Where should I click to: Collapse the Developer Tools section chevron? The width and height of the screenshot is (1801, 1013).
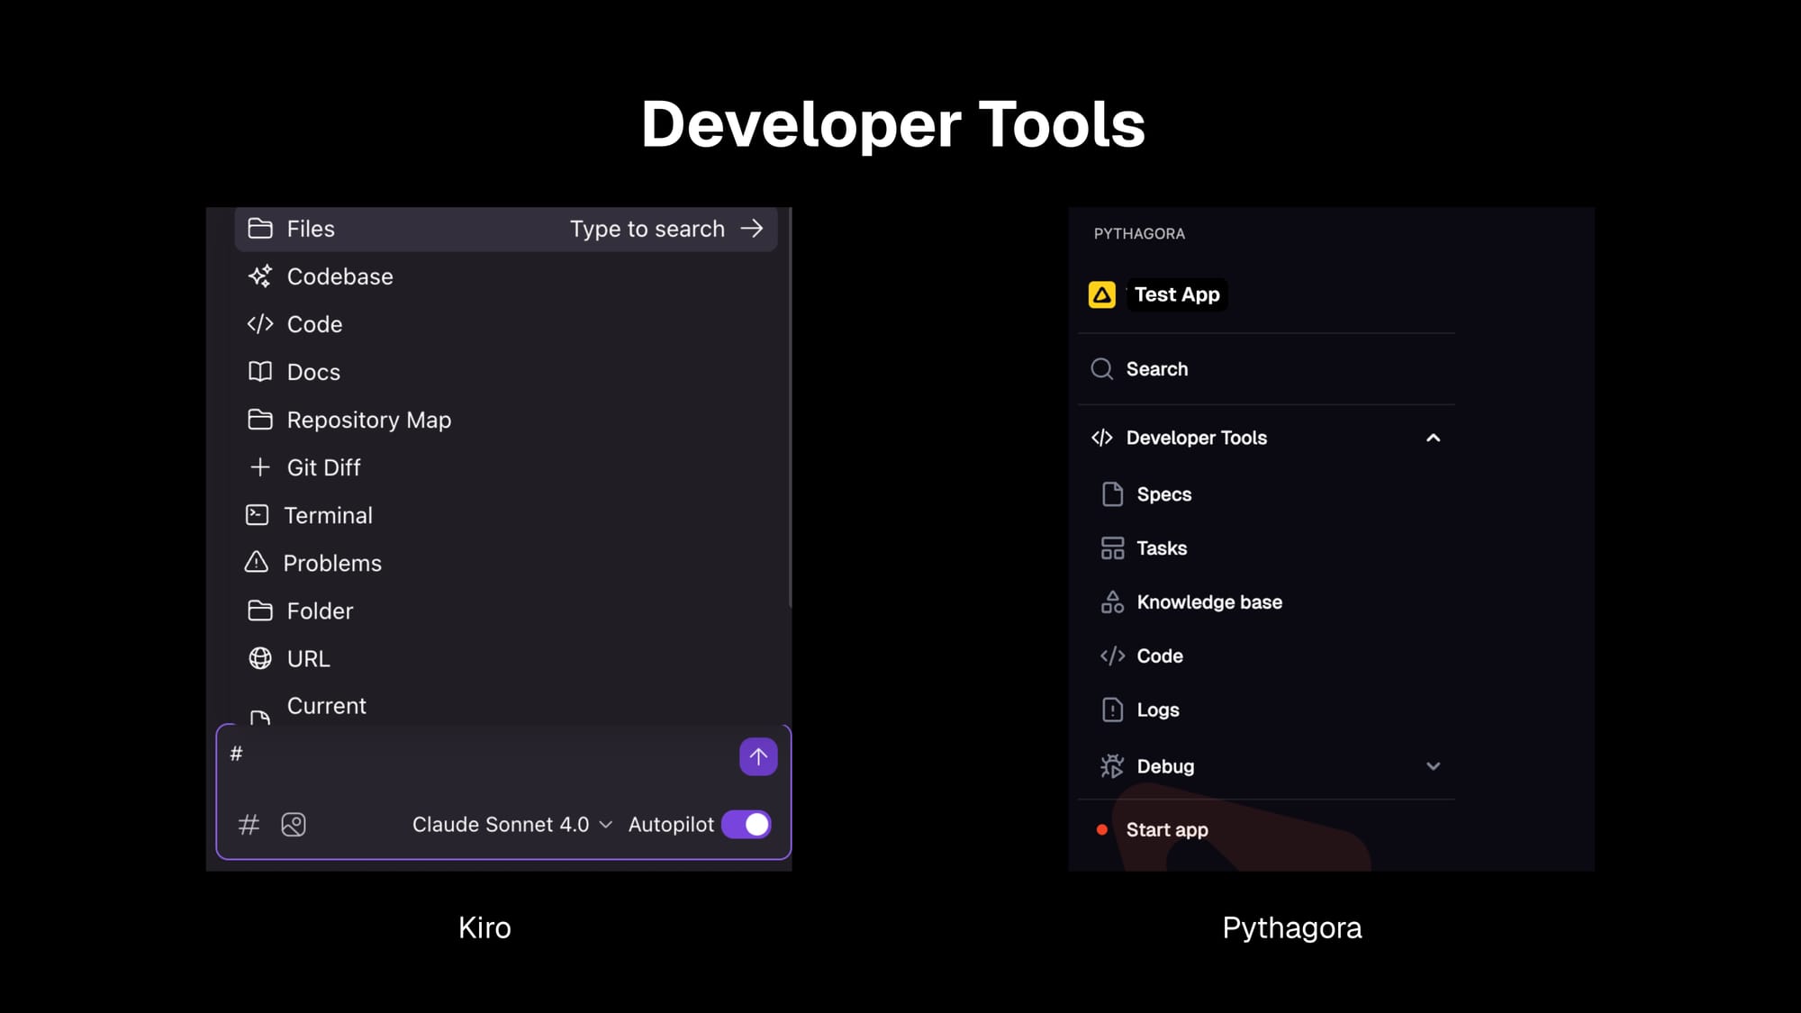tap(1433, 438)
